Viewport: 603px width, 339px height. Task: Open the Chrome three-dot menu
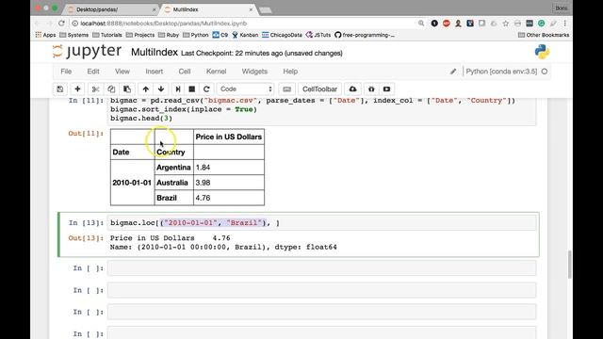[565, 24]
